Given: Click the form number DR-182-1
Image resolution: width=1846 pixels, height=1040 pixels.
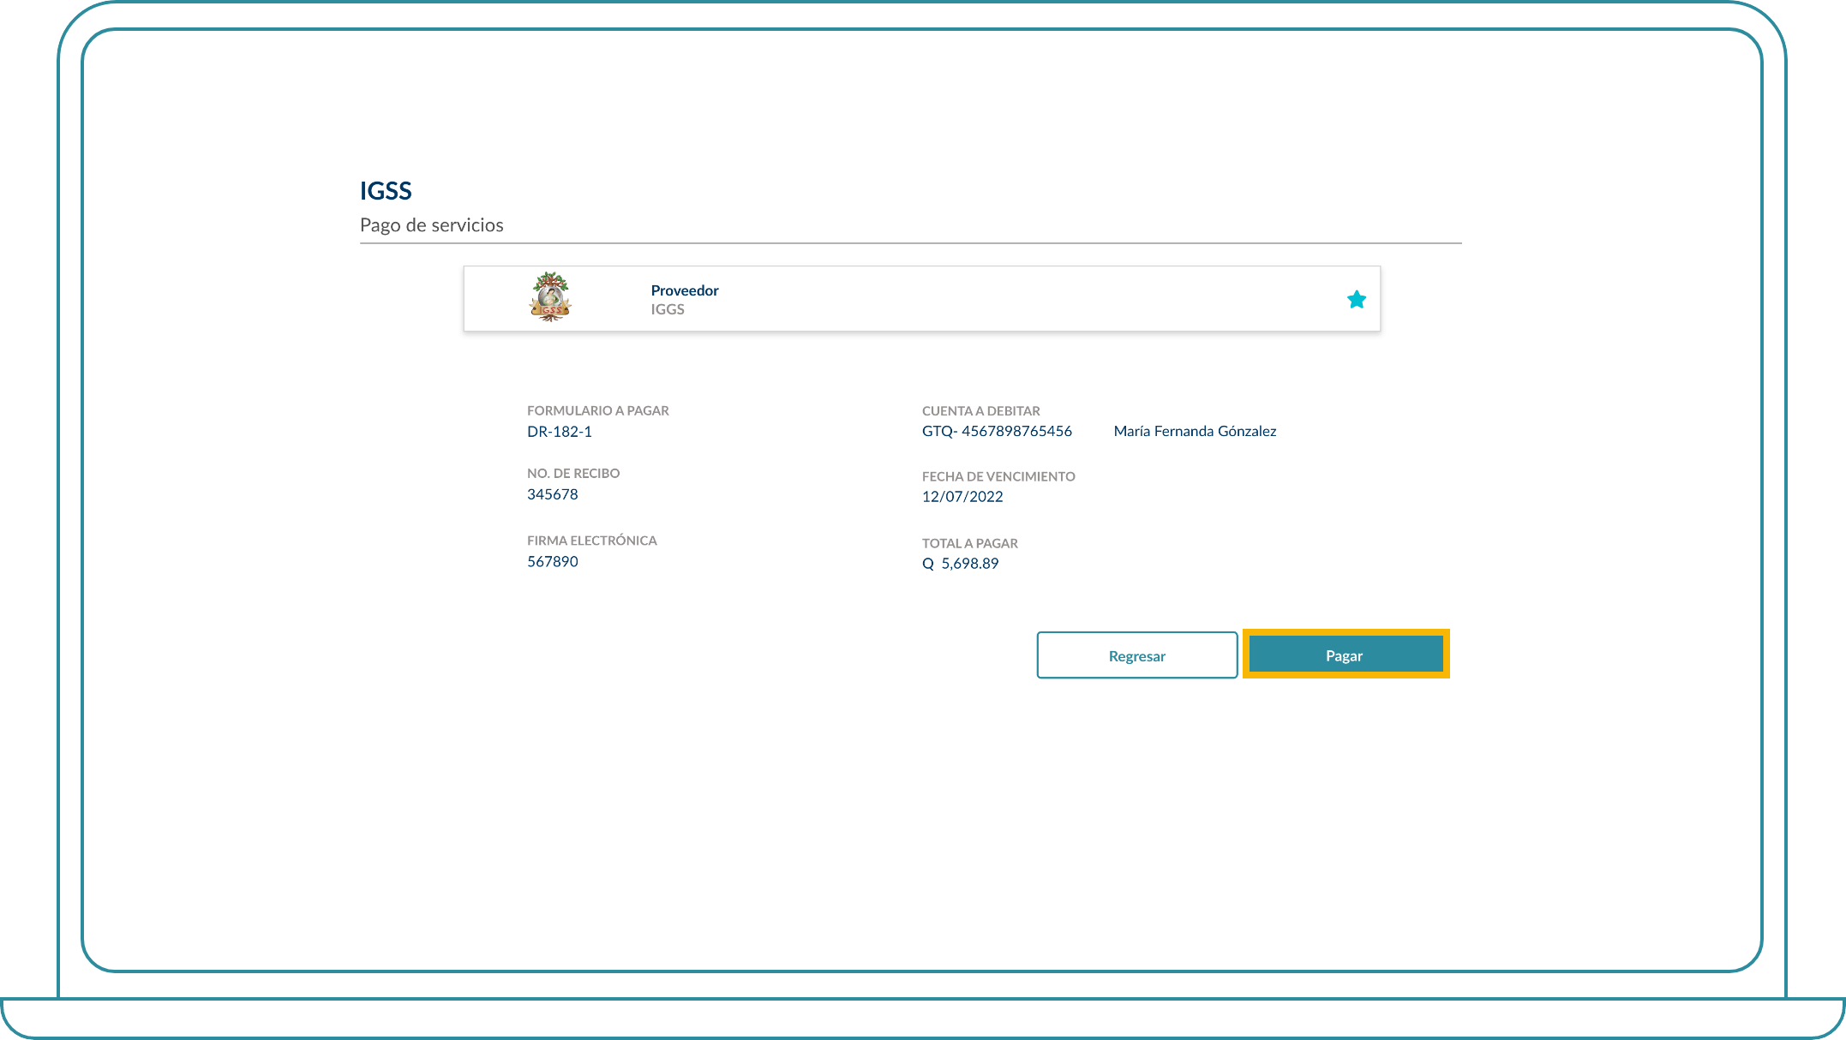Looking at the screenshot, I should 559,431.
